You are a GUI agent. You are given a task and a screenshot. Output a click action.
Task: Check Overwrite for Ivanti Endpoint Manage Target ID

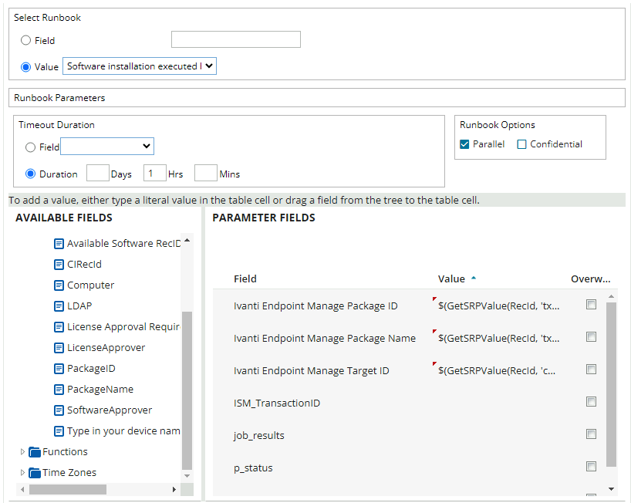[x=591, y=370]
